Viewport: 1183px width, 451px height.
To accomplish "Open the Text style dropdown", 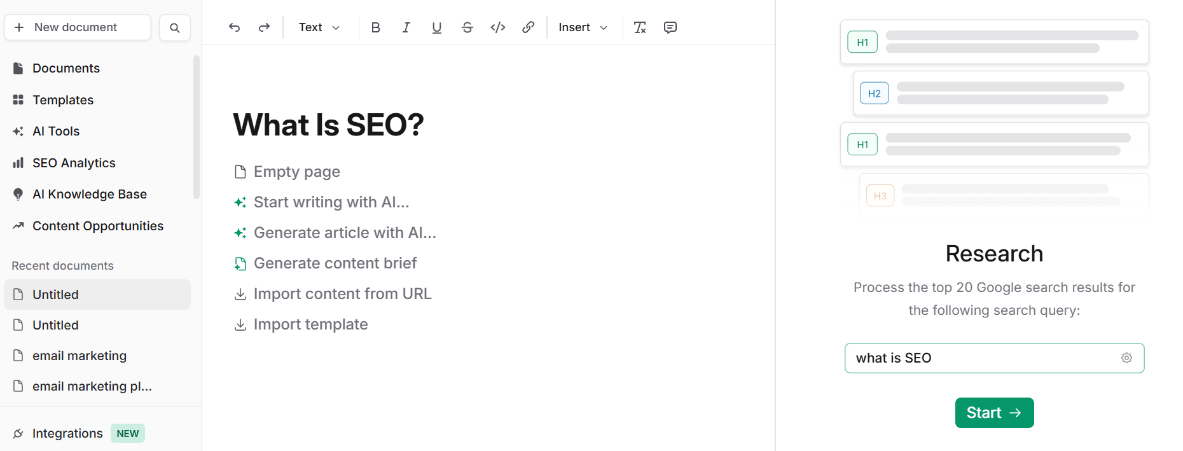I will 319,27.
